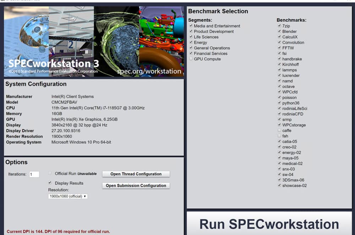355x235 pixels.
Task: Toggle the Product Development segment checkbox
Action: coord(191,31)
